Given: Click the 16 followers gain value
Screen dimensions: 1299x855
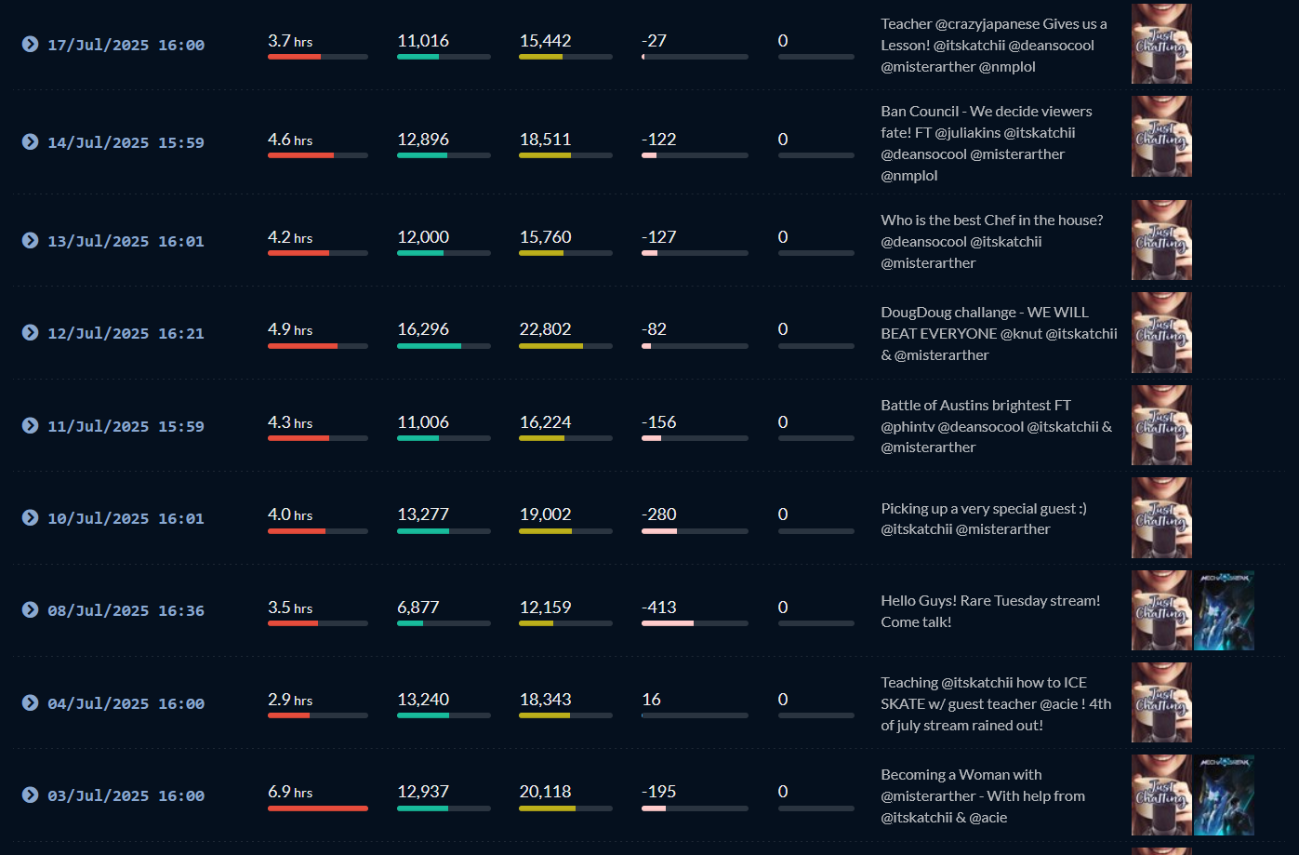Looking at the screenshot, I should coord(651,700).
